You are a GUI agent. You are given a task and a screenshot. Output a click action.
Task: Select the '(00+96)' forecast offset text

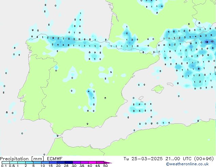point(204,159)
